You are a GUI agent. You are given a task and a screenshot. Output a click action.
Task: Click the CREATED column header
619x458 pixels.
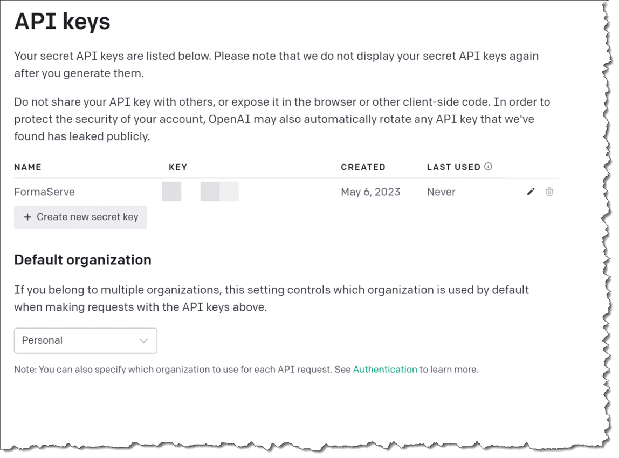(363, 167)
